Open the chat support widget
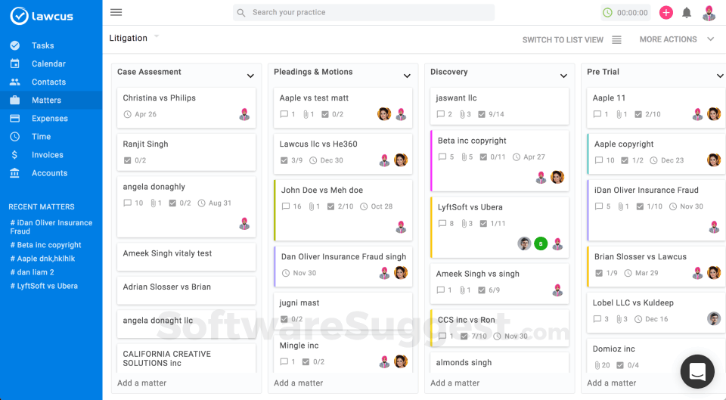This screenshot has height=400, width=726. click(x=697, y=371)
